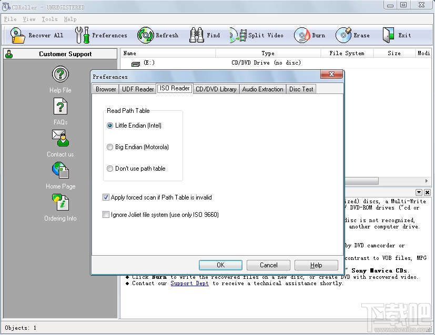Open the Find binoculars tool
The height and width of the screenshot is (335, 435).
coord(197,35)
